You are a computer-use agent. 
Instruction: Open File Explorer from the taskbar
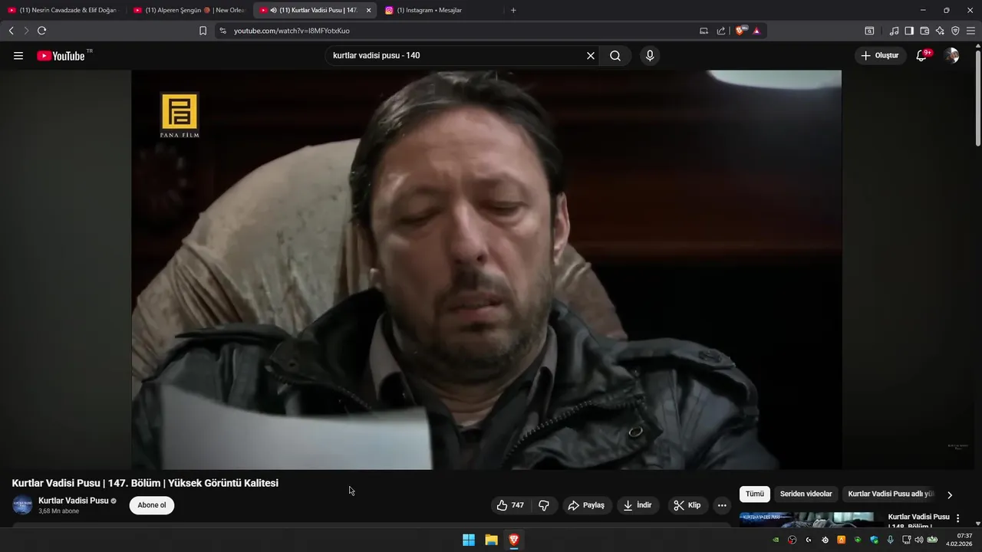coord(491,540)
